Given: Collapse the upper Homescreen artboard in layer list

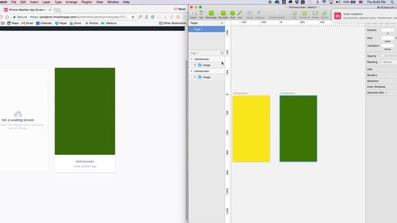Looking at the screenshot, I should pyautogui.click(x=192, y=59).
